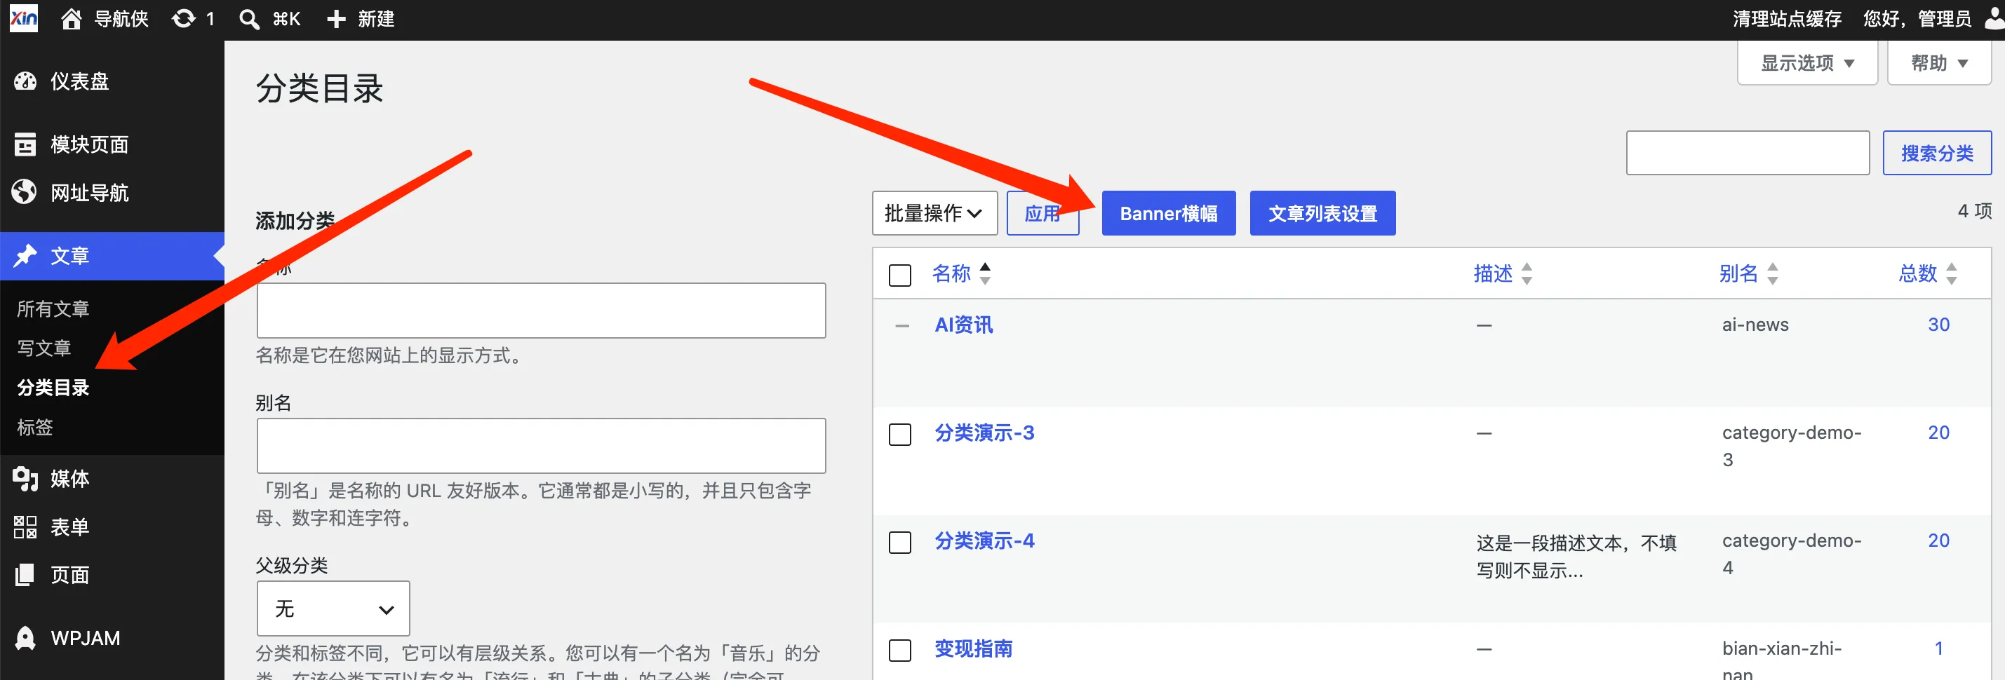The image size is (2005, 680).
Task: Click the 别名 column header
Action: click(x=1739, y=274)
